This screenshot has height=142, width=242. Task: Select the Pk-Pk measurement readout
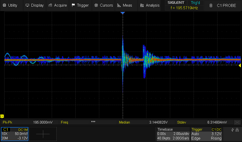(18, 122)
